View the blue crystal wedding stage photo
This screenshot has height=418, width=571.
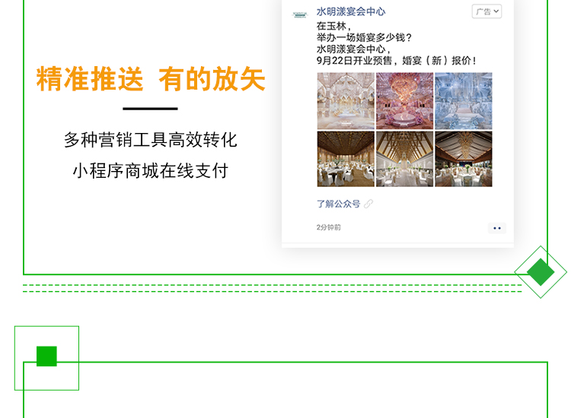click(x=464, y=100)
